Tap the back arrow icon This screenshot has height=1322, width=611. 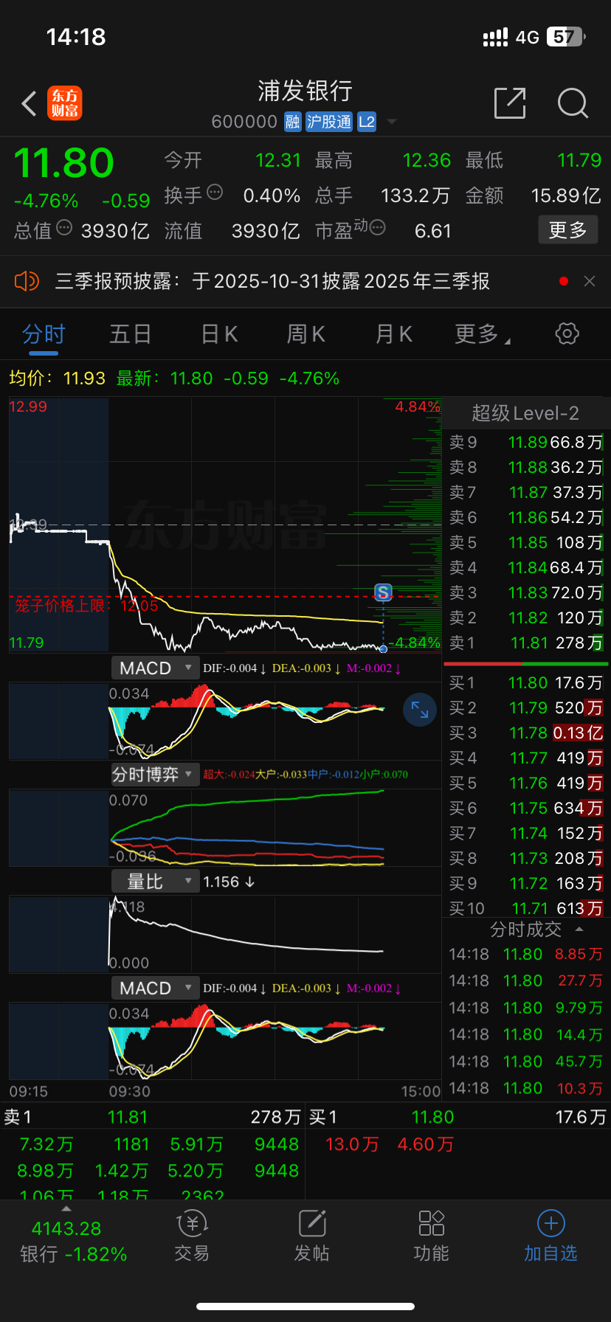30,104
